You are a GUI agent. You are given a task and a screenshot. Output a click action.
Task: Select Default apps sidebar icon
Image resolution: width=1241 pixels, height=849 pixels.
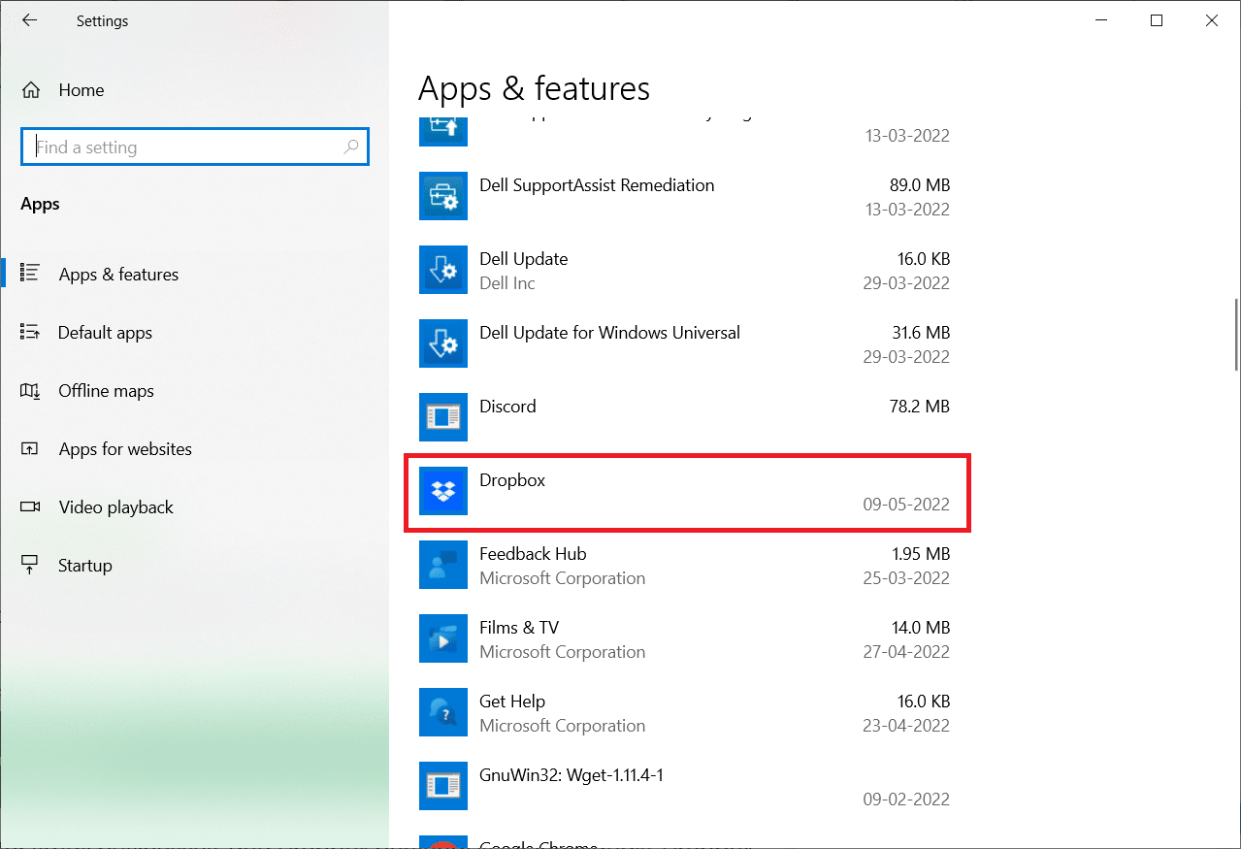point(29,332)
